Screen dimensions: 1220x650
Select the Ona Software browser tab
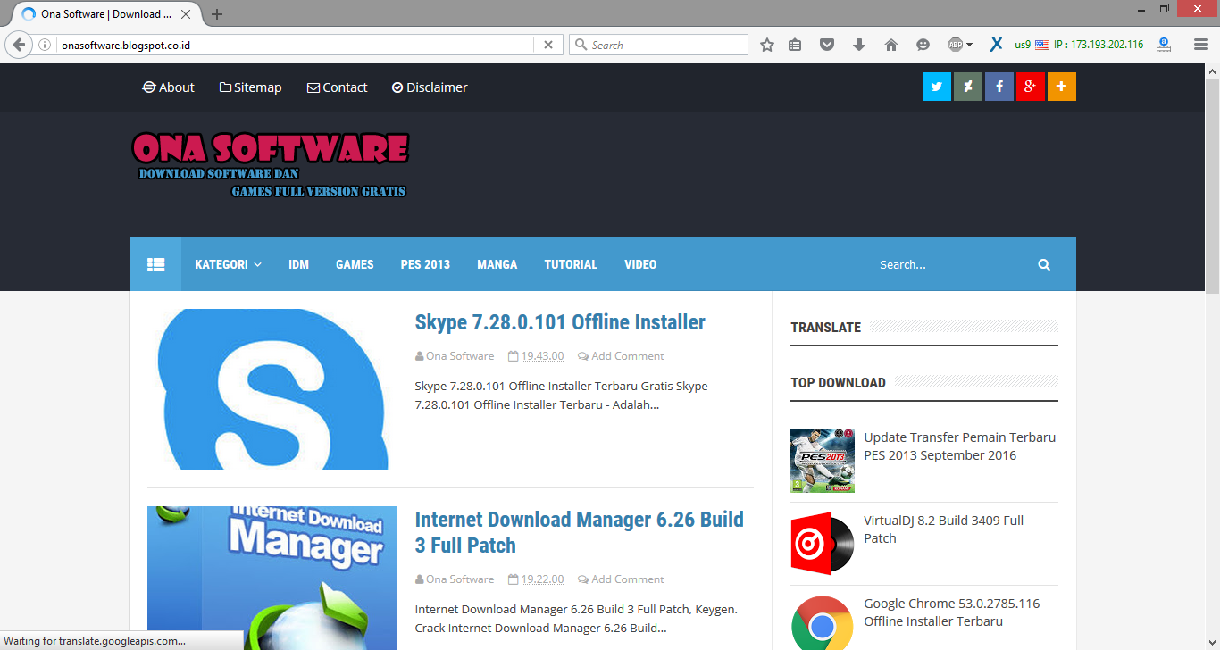(105, 14)
